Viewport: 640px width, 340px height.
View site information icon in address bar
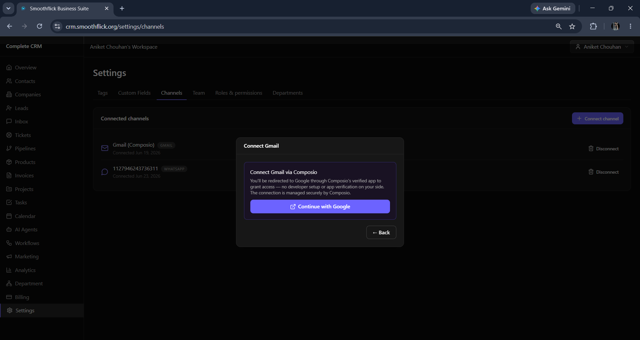tap(57, 26)
